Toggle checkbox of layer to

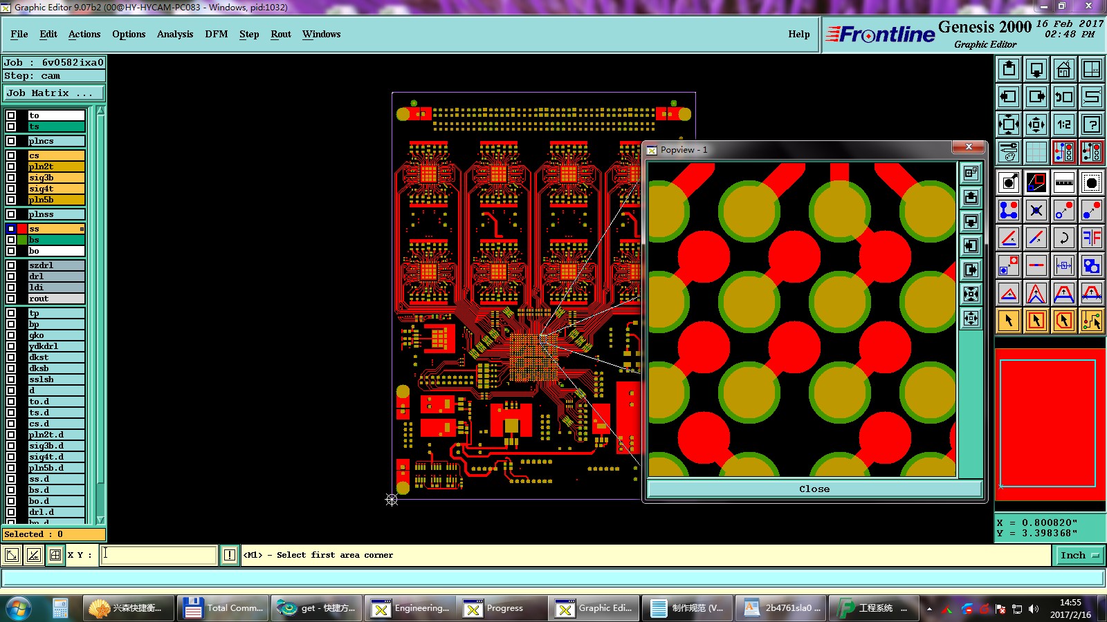pyautogui.click(x=11, y=115)
